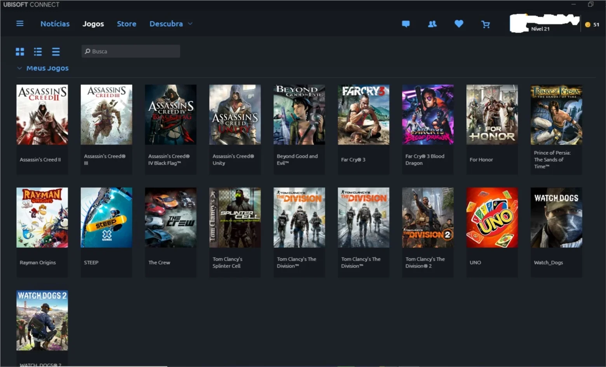
Task: Click the Assassin's Creed II title text
Action: pyautogui.click(x=40, y=160)
